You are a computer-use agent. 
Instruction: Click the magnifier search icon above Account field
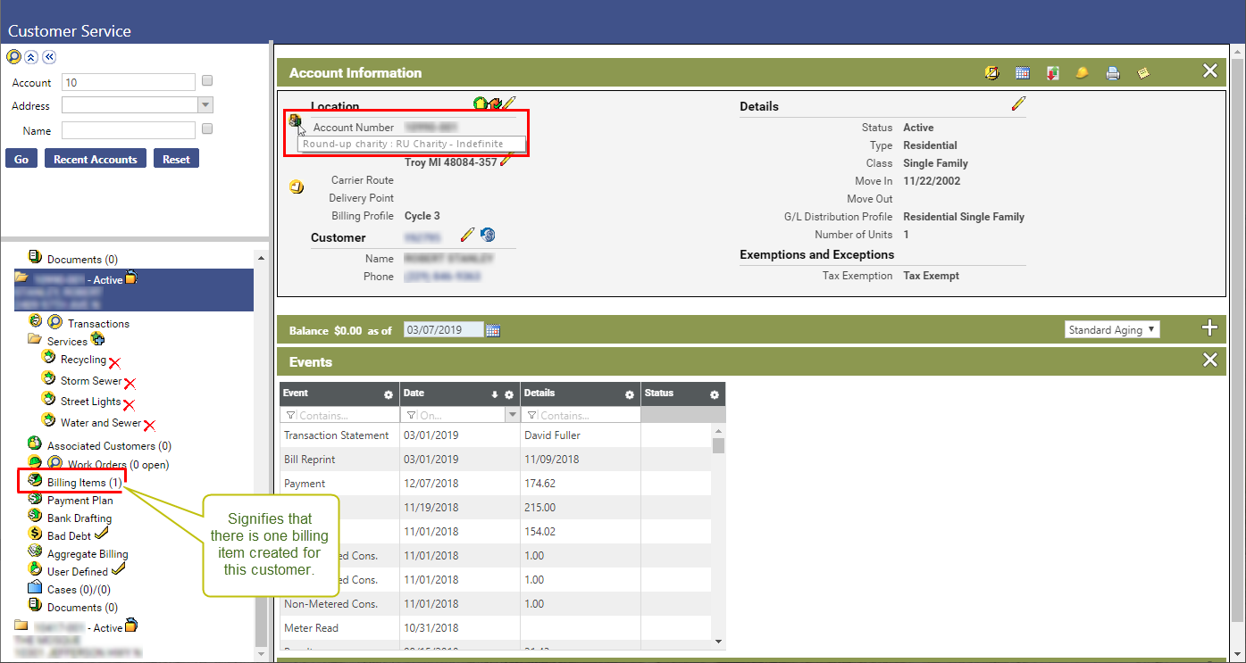coord(13,56)
